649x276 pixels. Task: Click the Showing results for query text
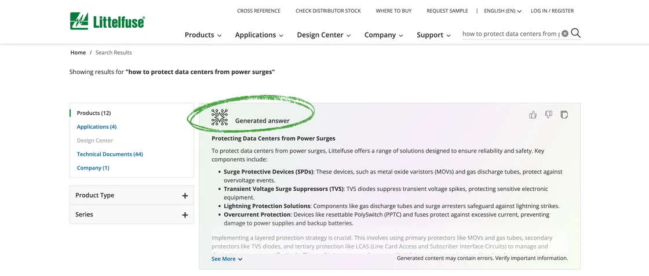tap(172, 72)
